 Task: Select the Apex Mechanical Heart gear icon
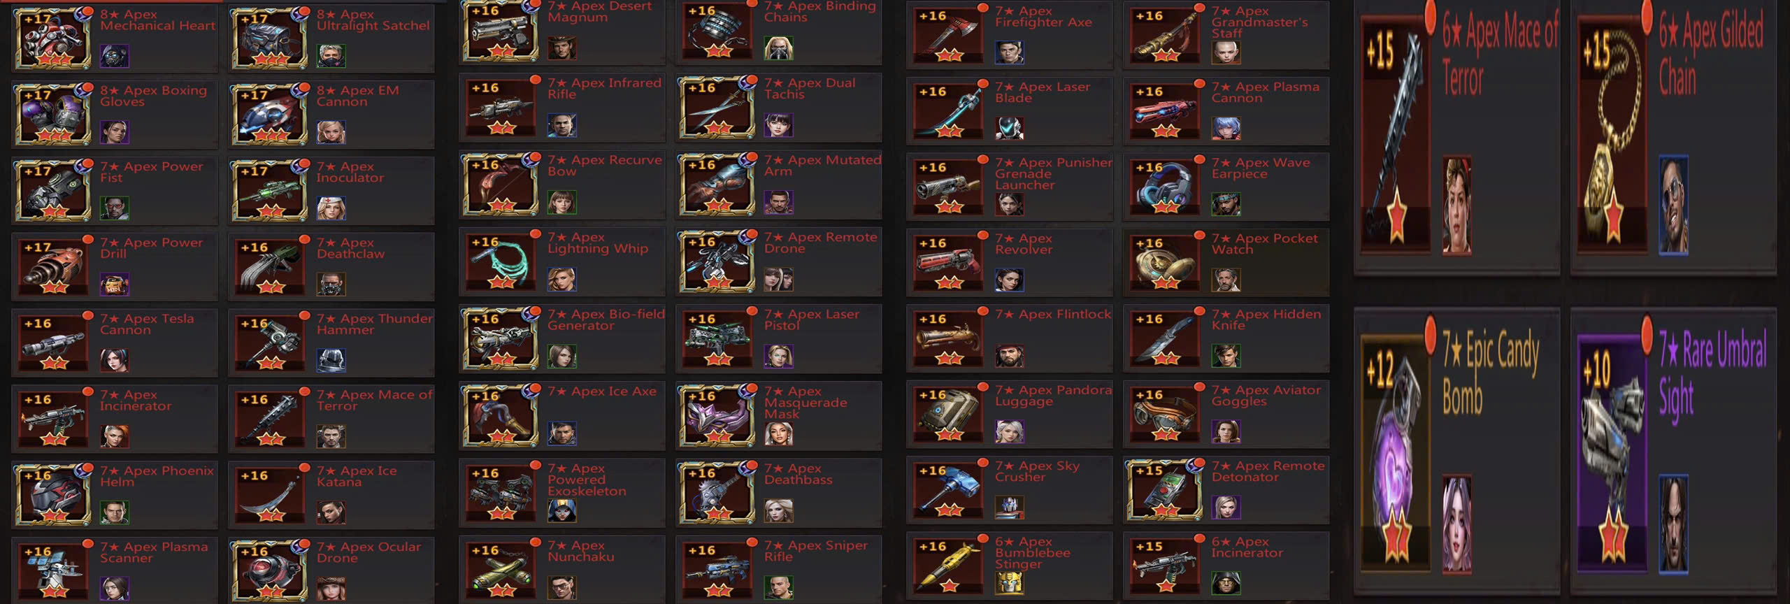53,38
